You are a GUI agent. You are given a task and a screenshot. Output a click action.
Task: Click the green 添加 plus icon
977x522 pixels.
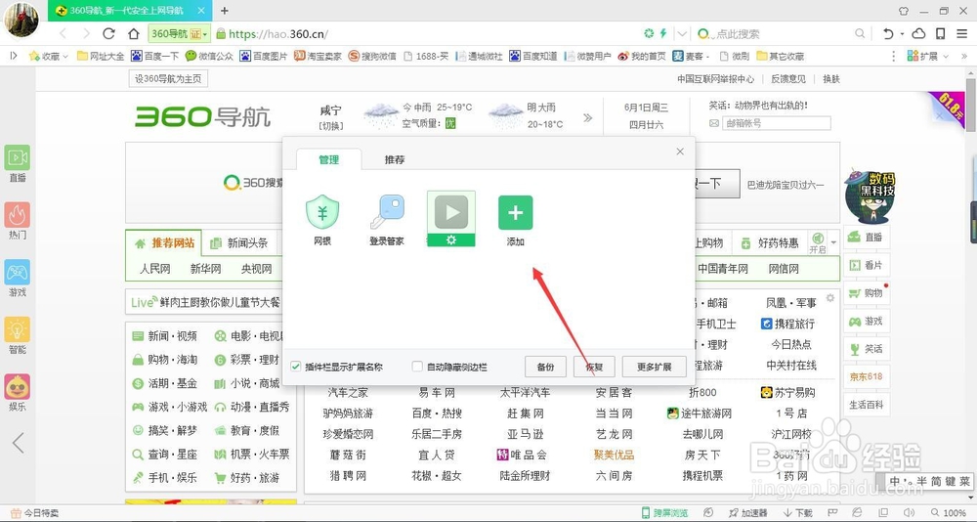tap(515, 213)
